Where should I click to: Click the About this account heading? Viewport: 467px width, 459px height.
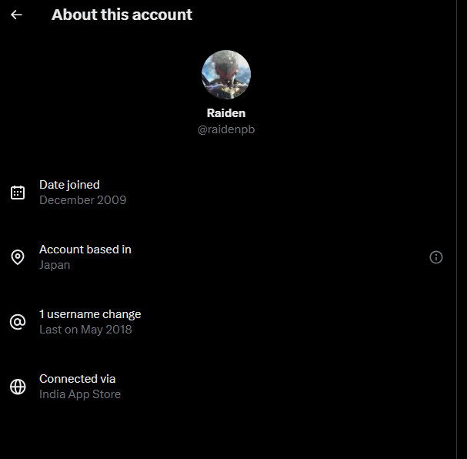pos(122,15)
